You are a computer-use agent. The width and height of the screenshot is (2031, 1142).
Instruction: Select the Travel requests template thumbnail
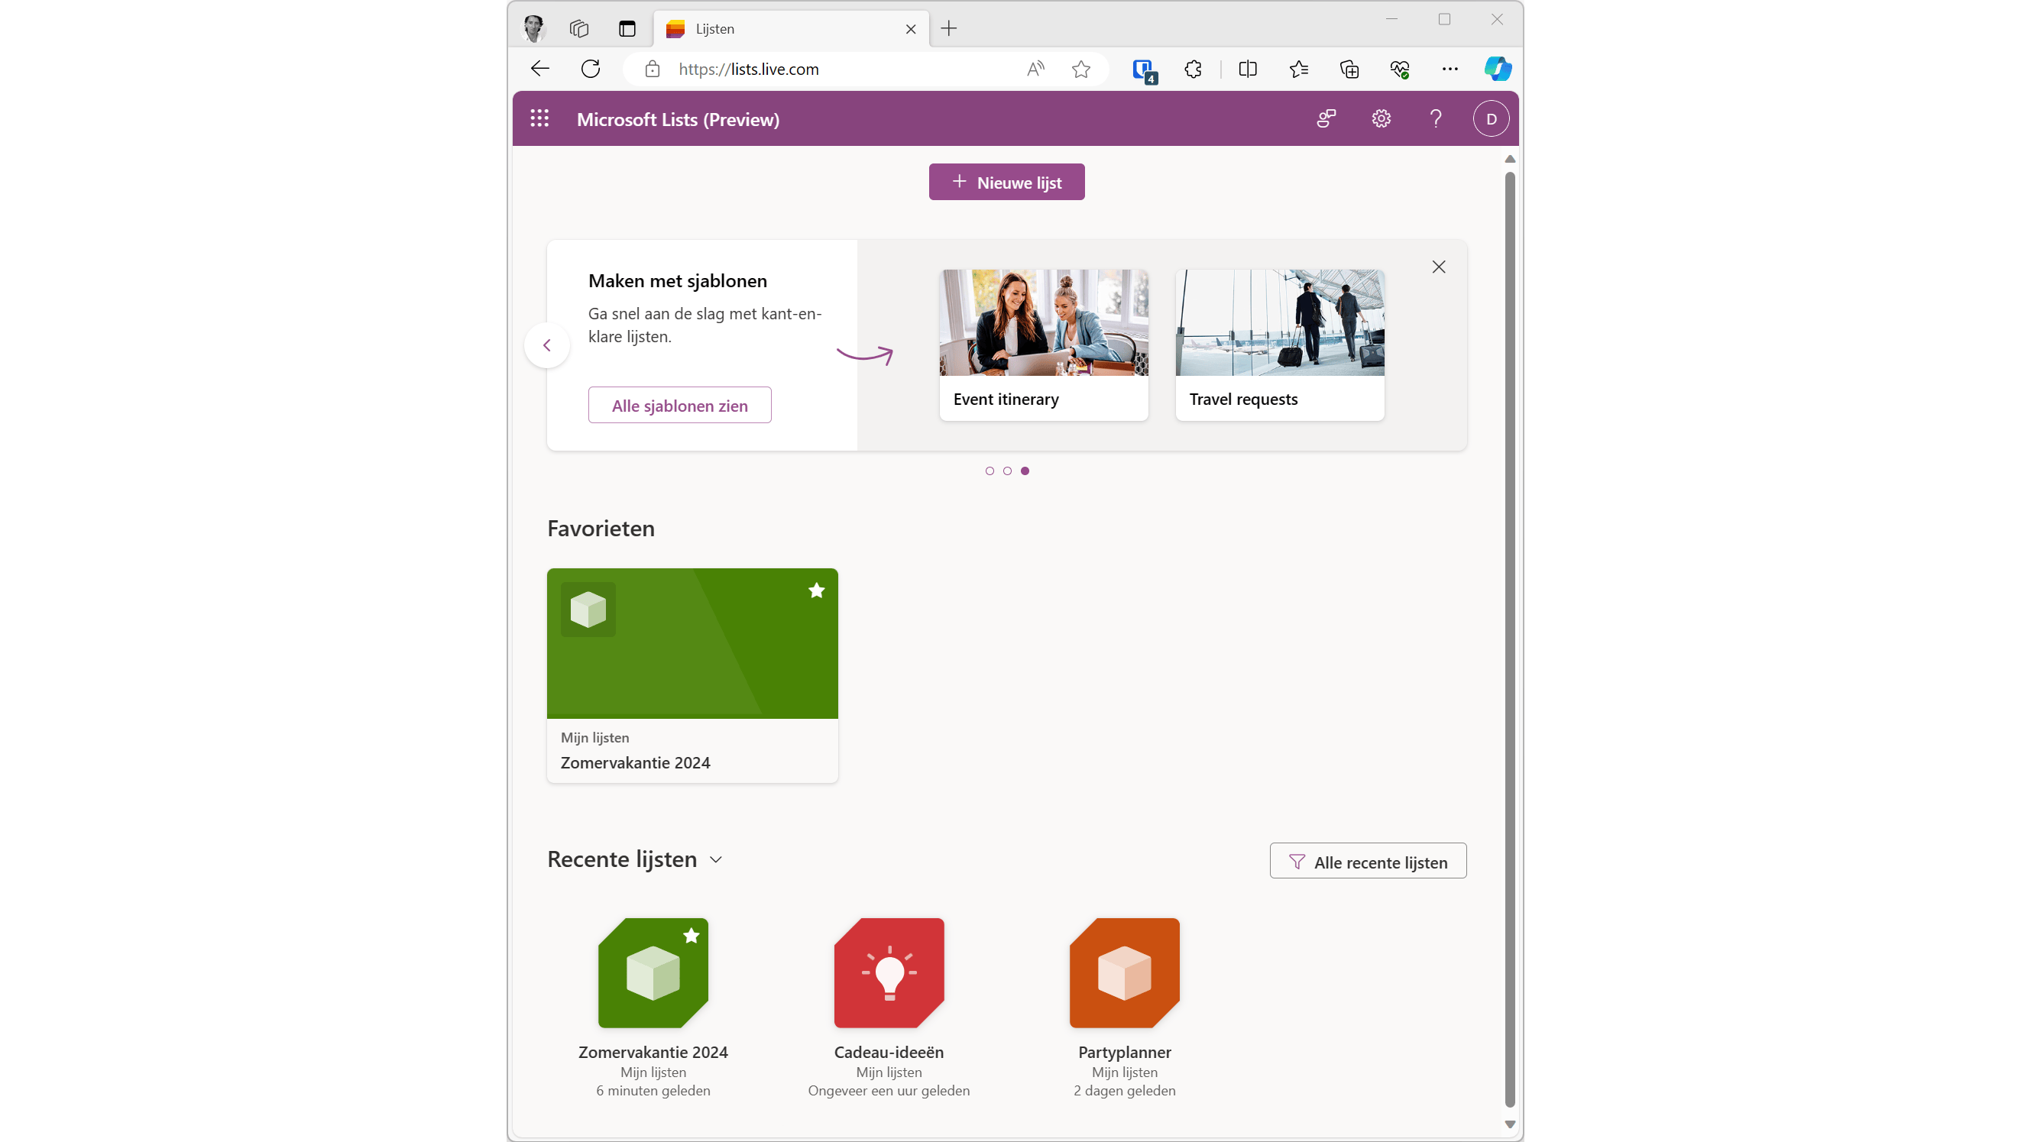(x=1279, y=323)
